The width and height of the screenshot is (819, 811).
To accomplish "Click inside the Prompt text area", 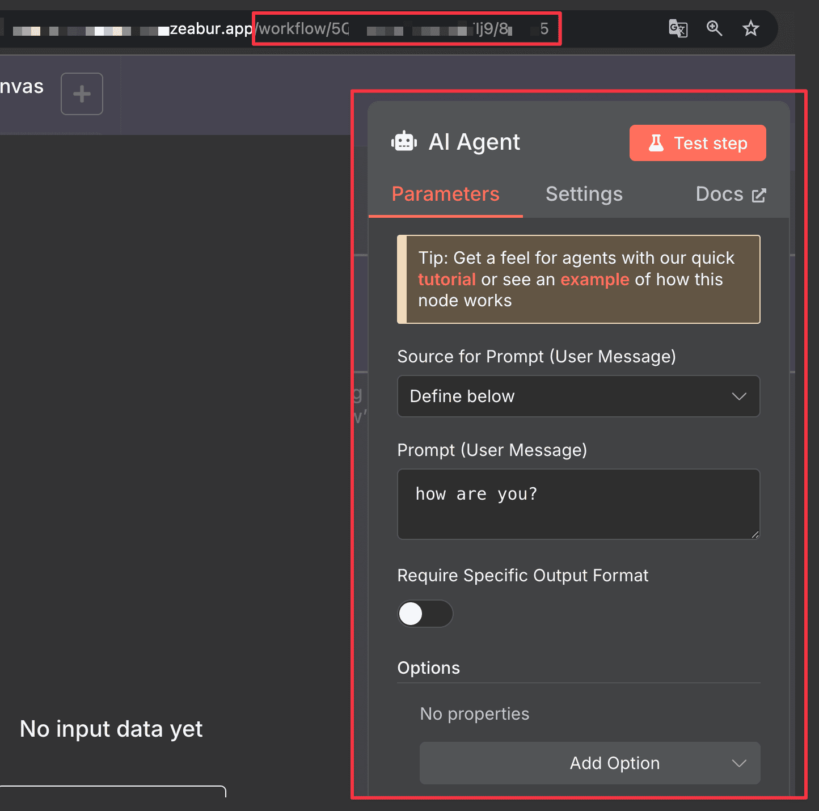I will 578,504.
